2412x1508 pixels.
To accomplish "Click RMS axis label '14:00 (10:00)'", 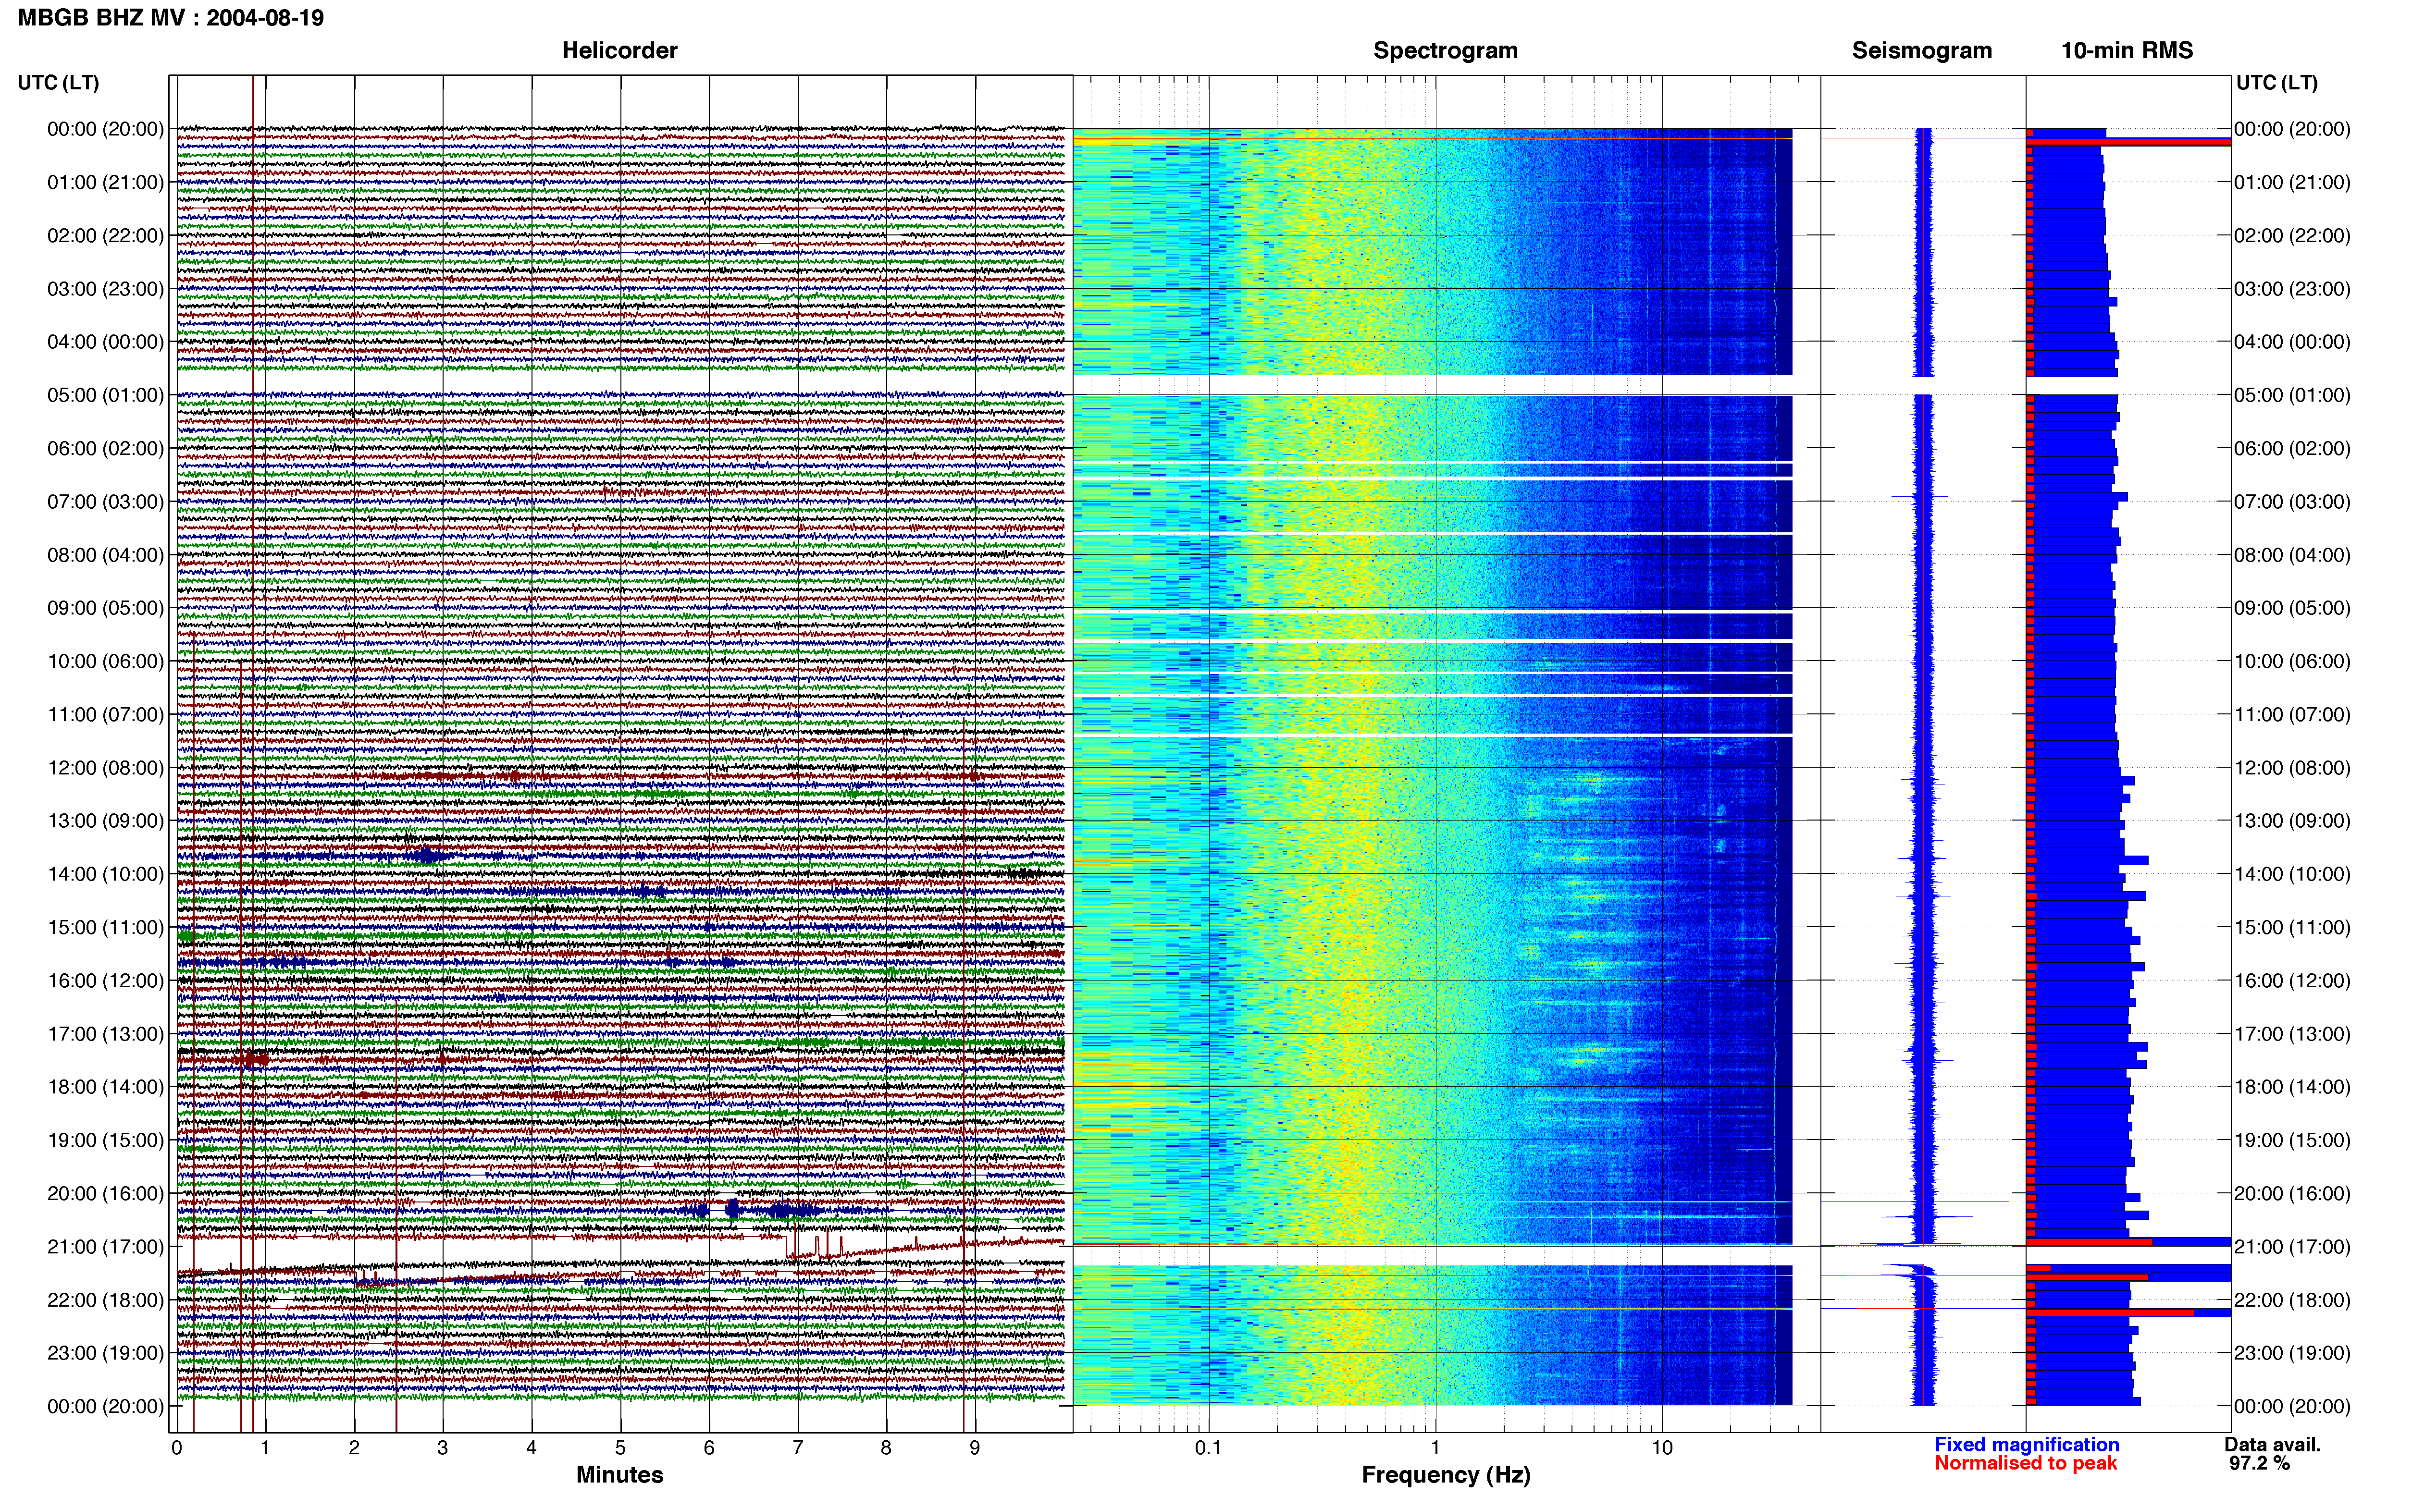I will pos(2292,874).
